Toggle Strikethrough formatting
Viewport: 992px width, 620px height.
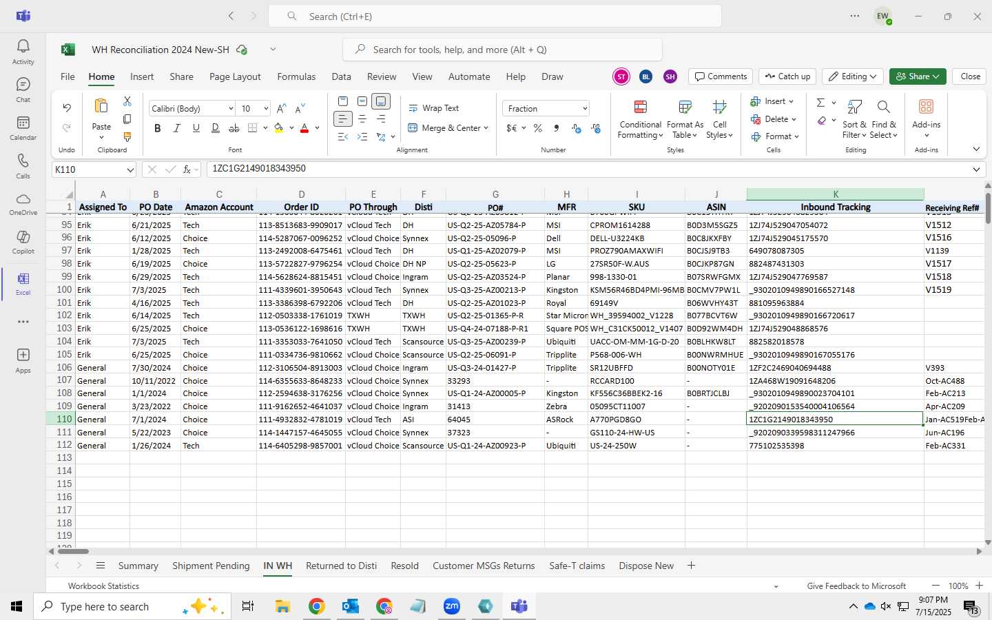click(x=234, y=128)
